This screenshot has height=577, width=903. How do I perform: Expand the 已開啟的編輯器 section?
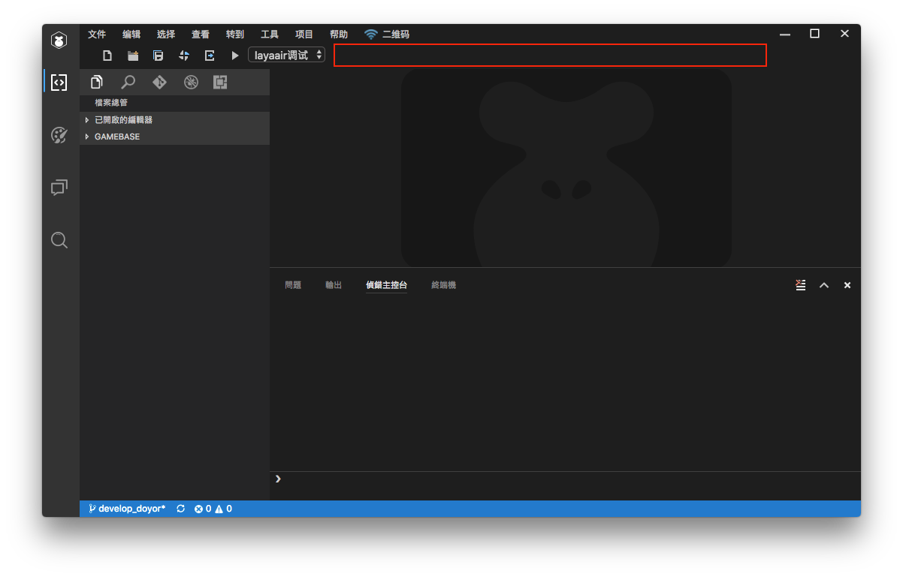click(123, 120)
